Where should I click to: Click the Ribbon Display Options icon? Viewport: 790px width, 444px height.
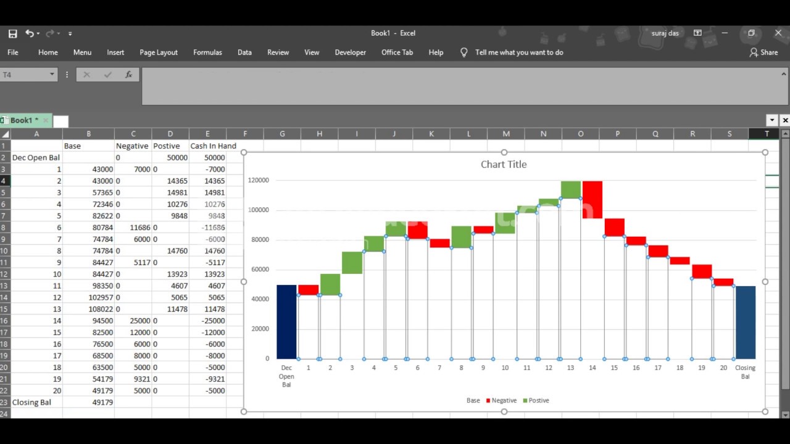[697, 33]
